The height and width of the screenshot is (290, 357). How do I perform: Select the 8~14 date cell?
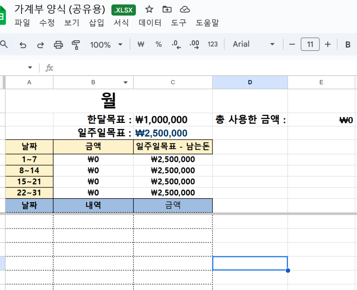point(29,170)
